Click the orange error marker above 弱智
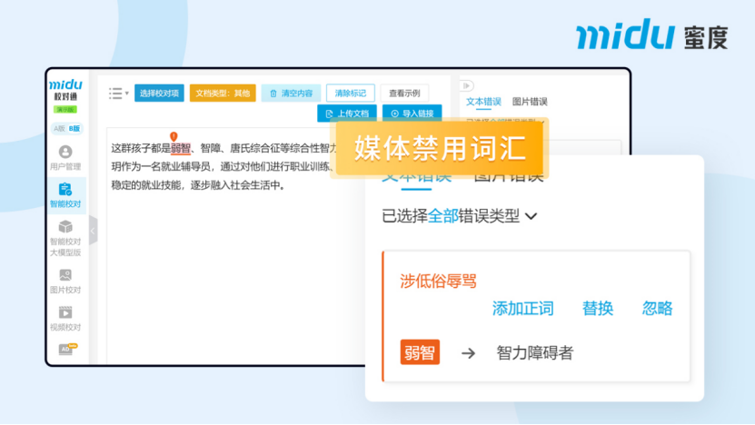Screen dimensions: 755x425 pyautogui.click(x=174, y=137)
